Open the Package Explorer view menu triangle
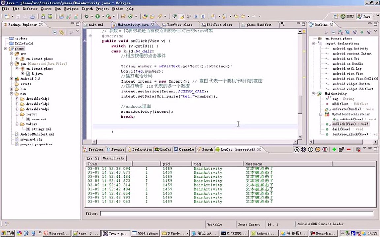The width and height of the screenshot is (380, 237). coord(78,31)
